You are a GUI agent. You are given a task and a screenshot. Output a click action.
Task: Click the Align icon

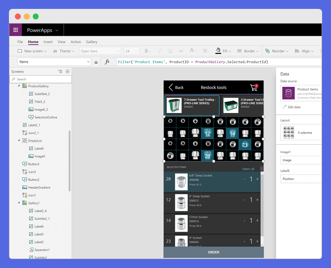point(297,51)
